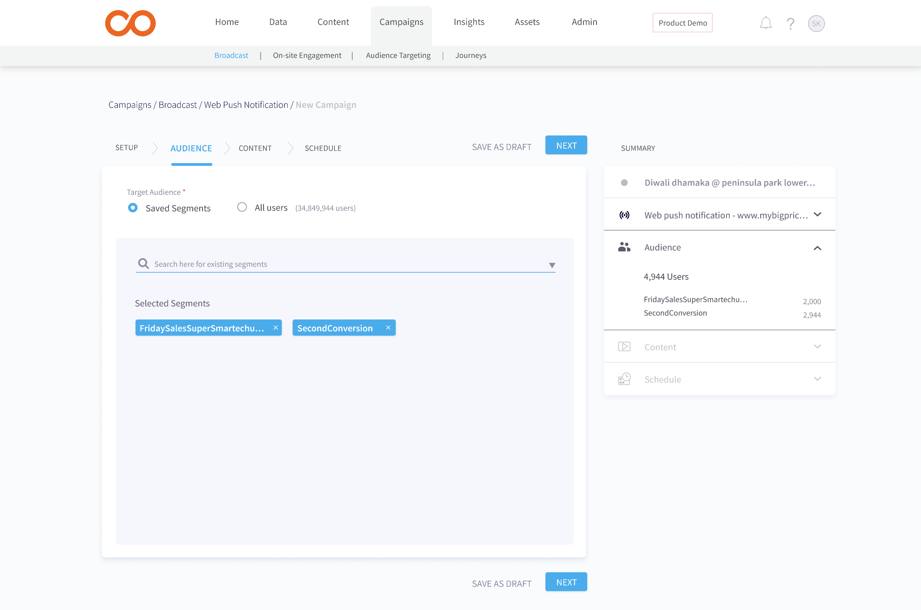Select the Saved Segments radio button
The image size is (921, 610).
point(133,208)
